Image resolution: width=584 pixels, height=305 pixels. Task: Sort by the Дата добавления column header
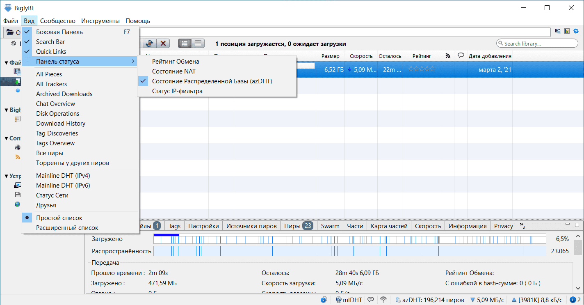pyautogui.click(x=490, y=56)
